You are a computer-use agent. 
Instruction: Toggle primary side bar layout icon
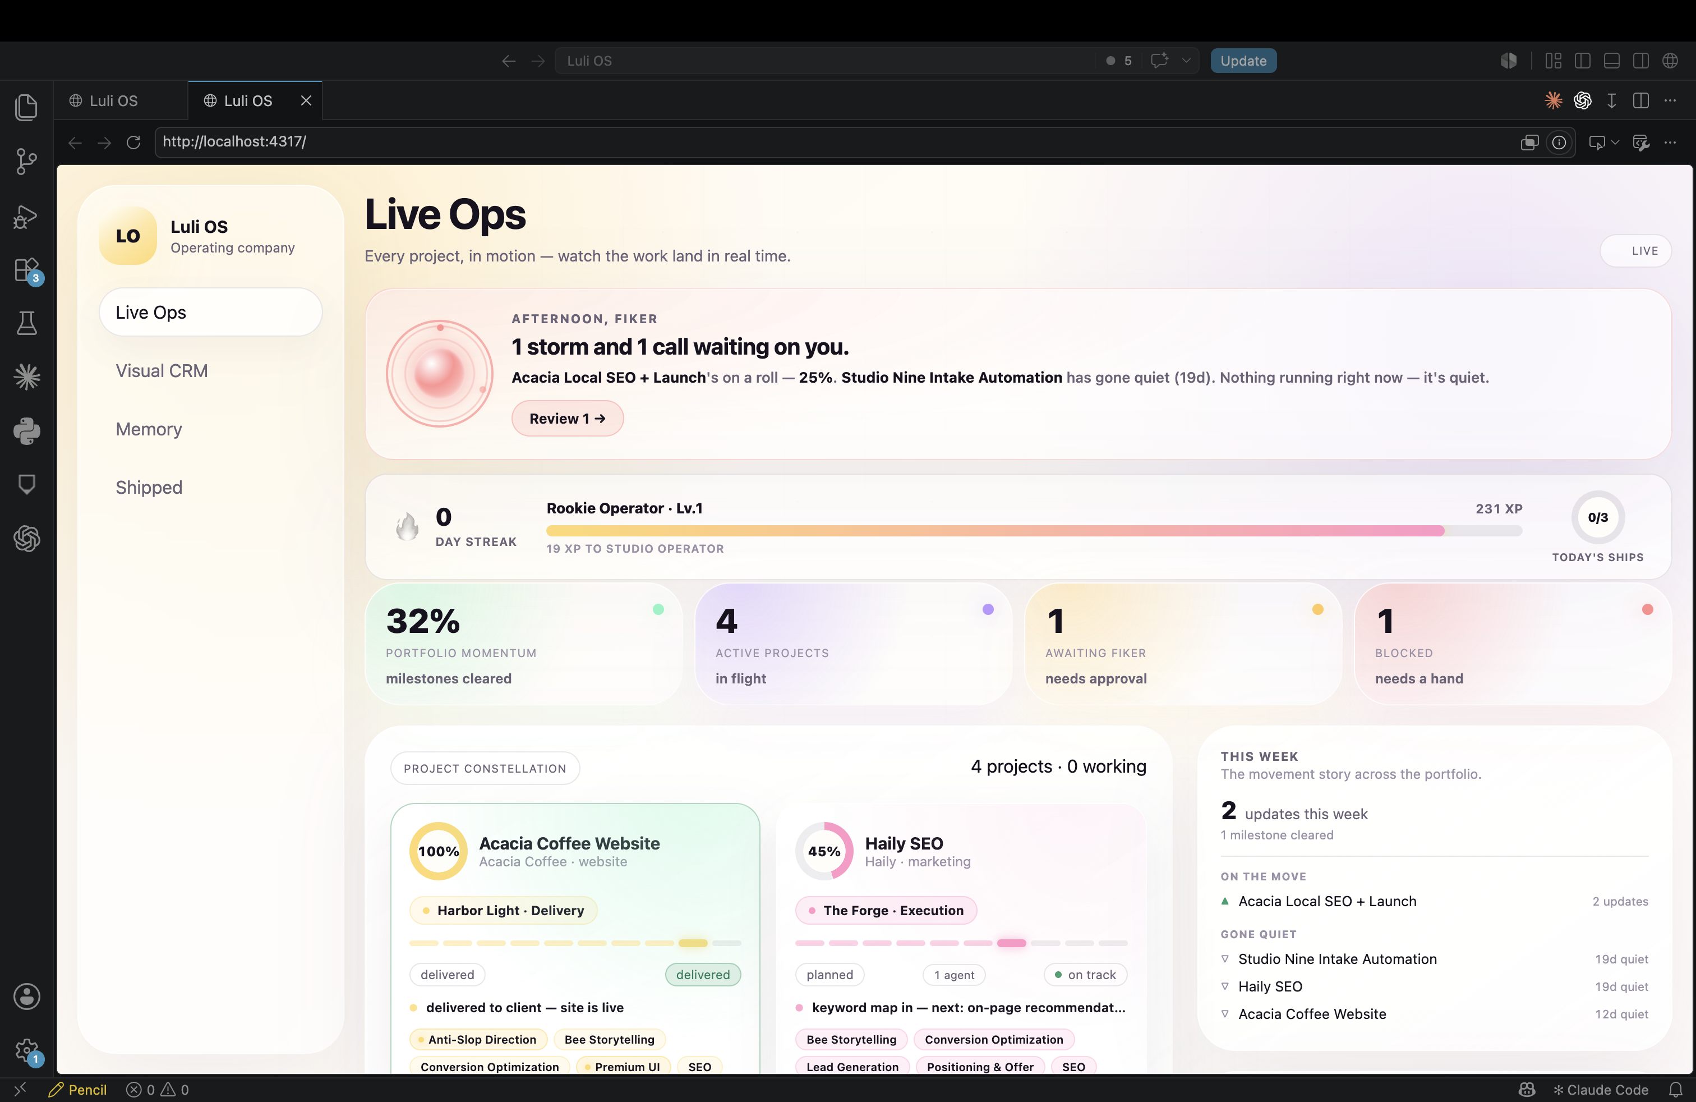(x=1583, y=61)
